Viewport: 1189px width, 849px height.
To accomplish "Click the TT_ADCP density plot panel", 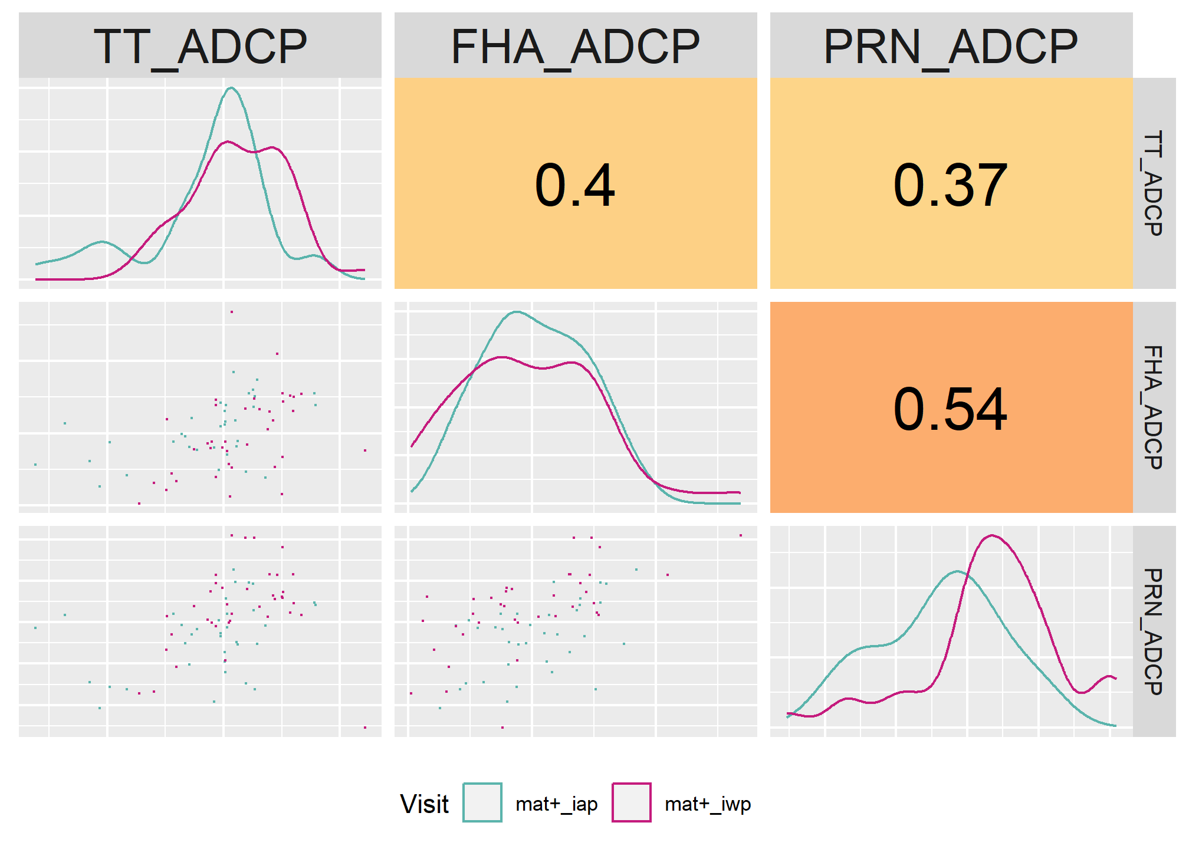I will pyautogui.click(x=200, y=183).
